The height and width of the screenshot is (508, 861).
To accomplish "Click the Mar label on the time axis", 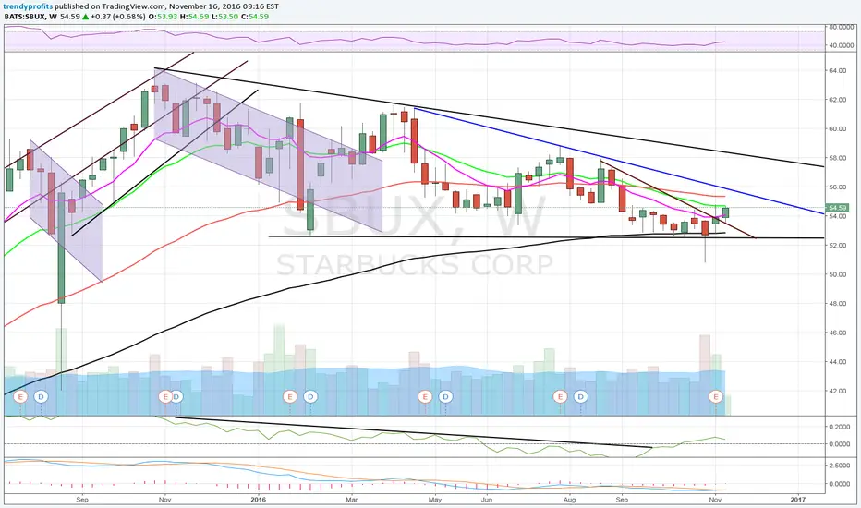I will [x=351, y=499].
